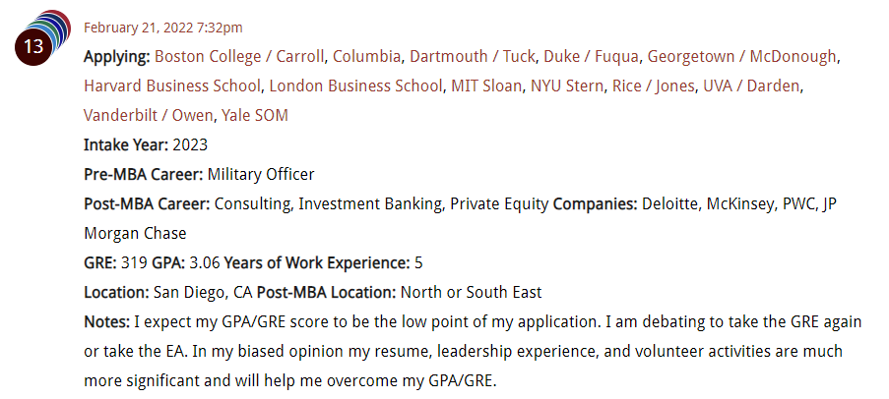Image resolution: width=889 pixels, height=399 pixels.
Task: Click the Rice / Jones link
Action: click(653, 86)
